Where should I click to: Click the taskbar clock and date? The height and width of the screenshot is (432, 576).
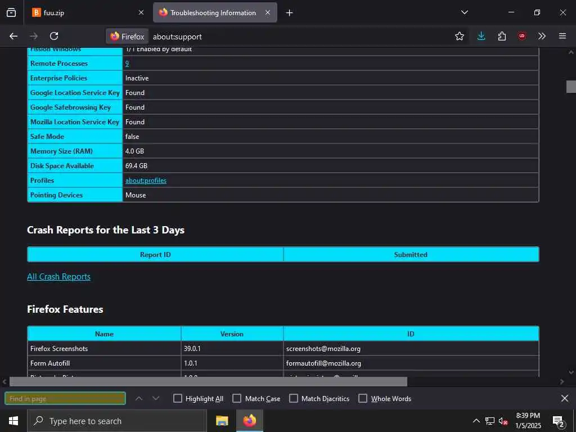pyautogui.click(x=528, y=421)
